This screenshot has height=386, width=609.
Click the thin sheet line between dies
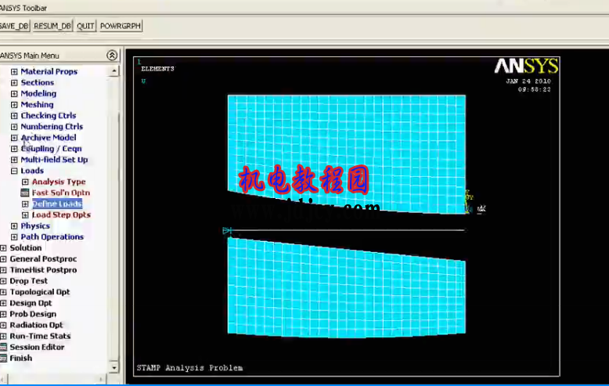[x=347, y=230]
